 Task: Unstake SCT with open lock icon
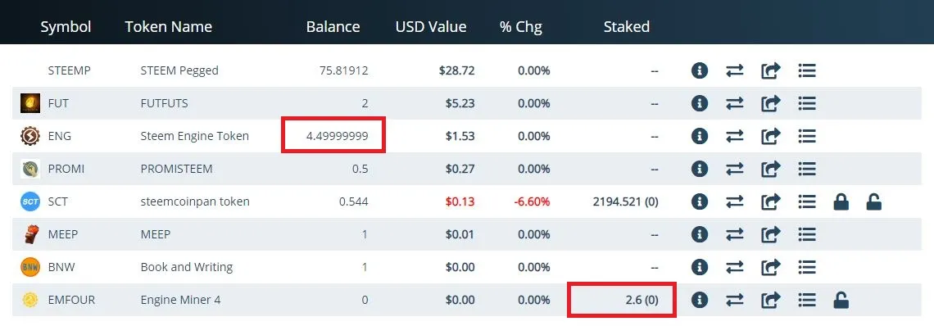[x=874, y=201]
